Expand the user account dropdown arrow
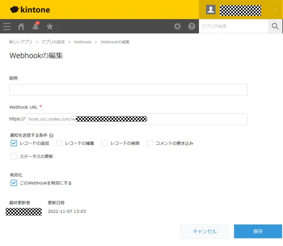Screen dimensions: 283x246 [275, 10]
